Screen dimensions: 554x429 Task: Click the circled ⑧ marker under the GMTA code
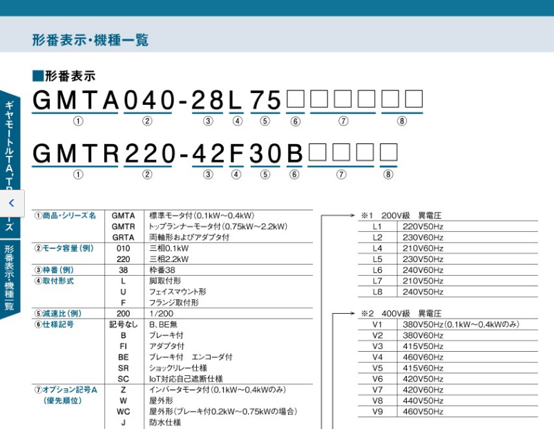pos(402,121)
